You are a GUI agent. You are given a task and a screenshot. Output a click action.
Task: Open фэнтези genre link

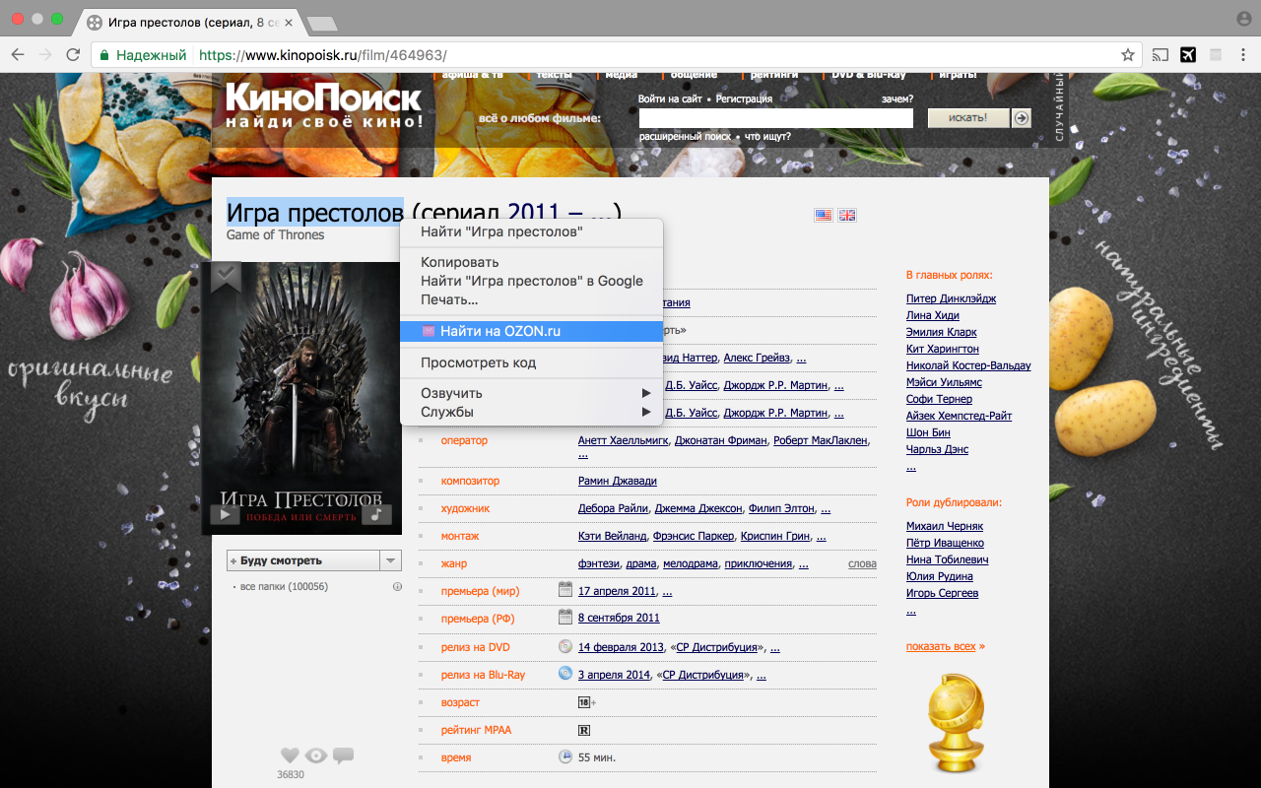click(599, 563)
